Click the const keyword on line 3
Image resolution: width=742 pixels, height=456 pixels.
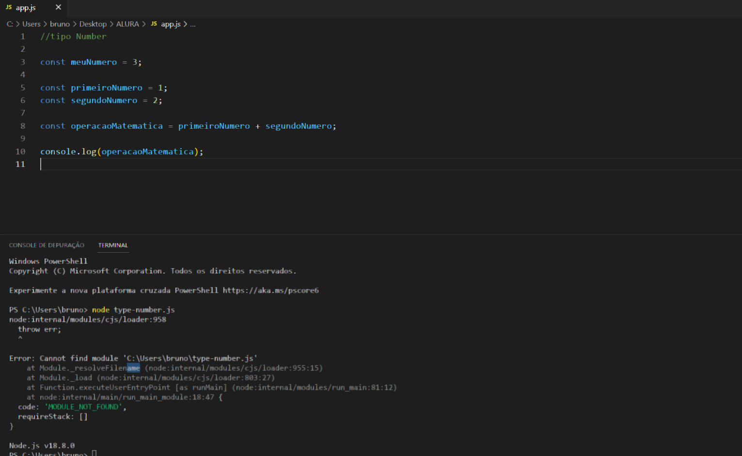pos(52,62)
